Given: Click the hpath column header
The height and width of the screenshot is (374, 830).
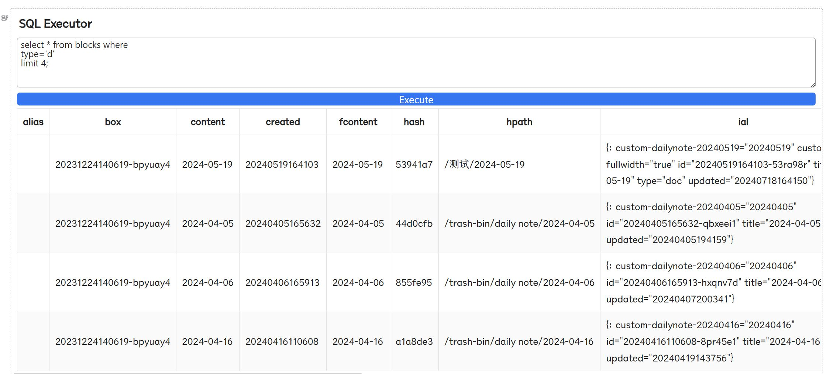Looking at the screenshot, I should pos(519,122).
